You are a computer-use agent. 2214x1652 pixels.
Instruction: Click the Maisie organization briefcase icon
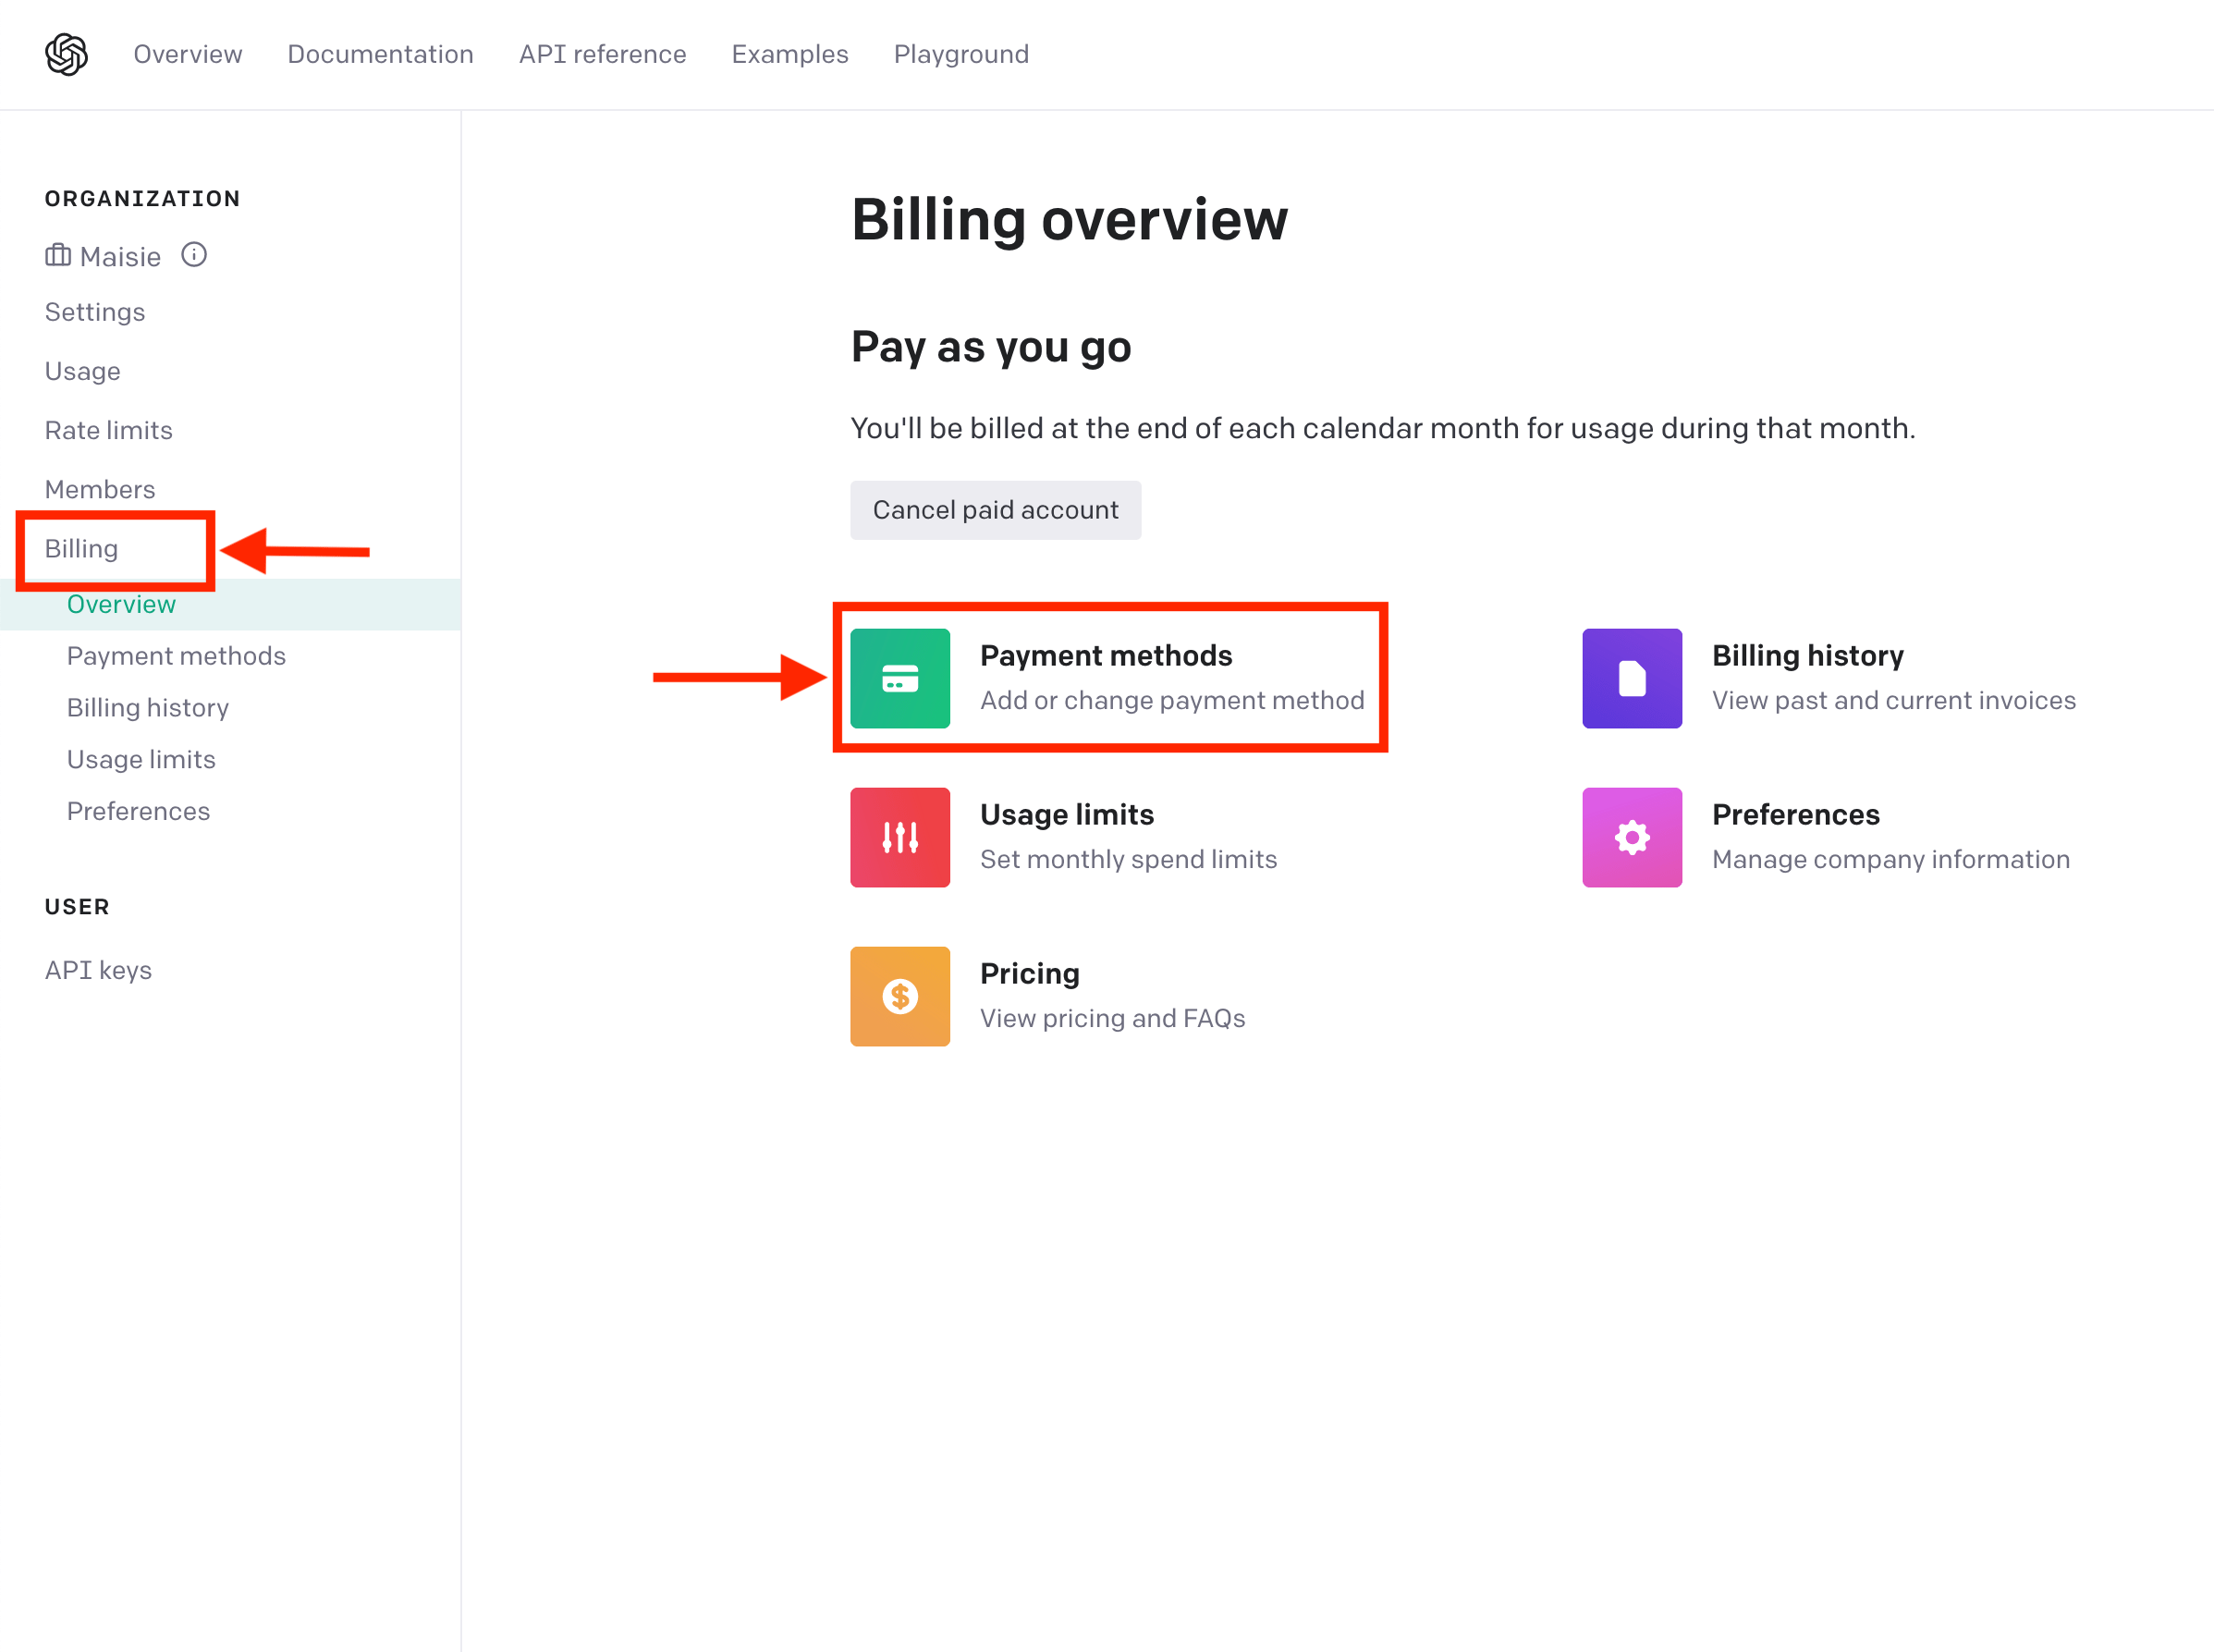58,256
